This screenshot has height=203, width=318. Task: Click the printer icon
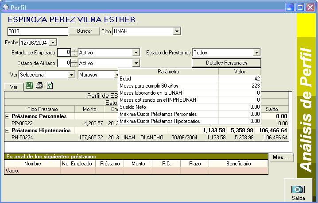click(39, 85)
